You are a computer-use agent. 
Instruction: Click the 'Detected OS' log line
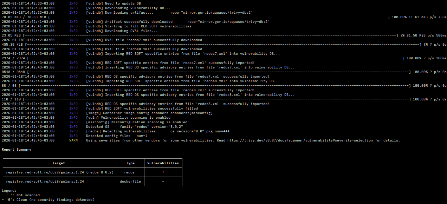pos(137,127)
